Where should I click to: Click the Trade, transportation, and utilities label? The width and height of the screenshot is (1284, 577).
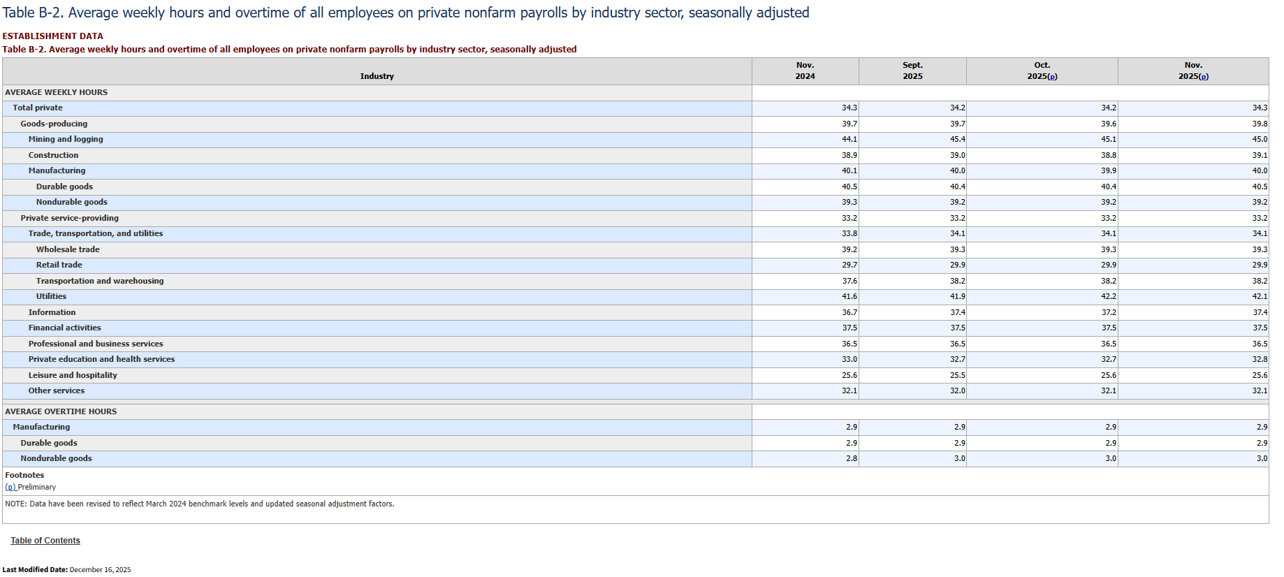96,233
